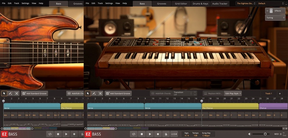Select the pencil draw tool in the left window
288x138 pixels.
click(10, 93)
